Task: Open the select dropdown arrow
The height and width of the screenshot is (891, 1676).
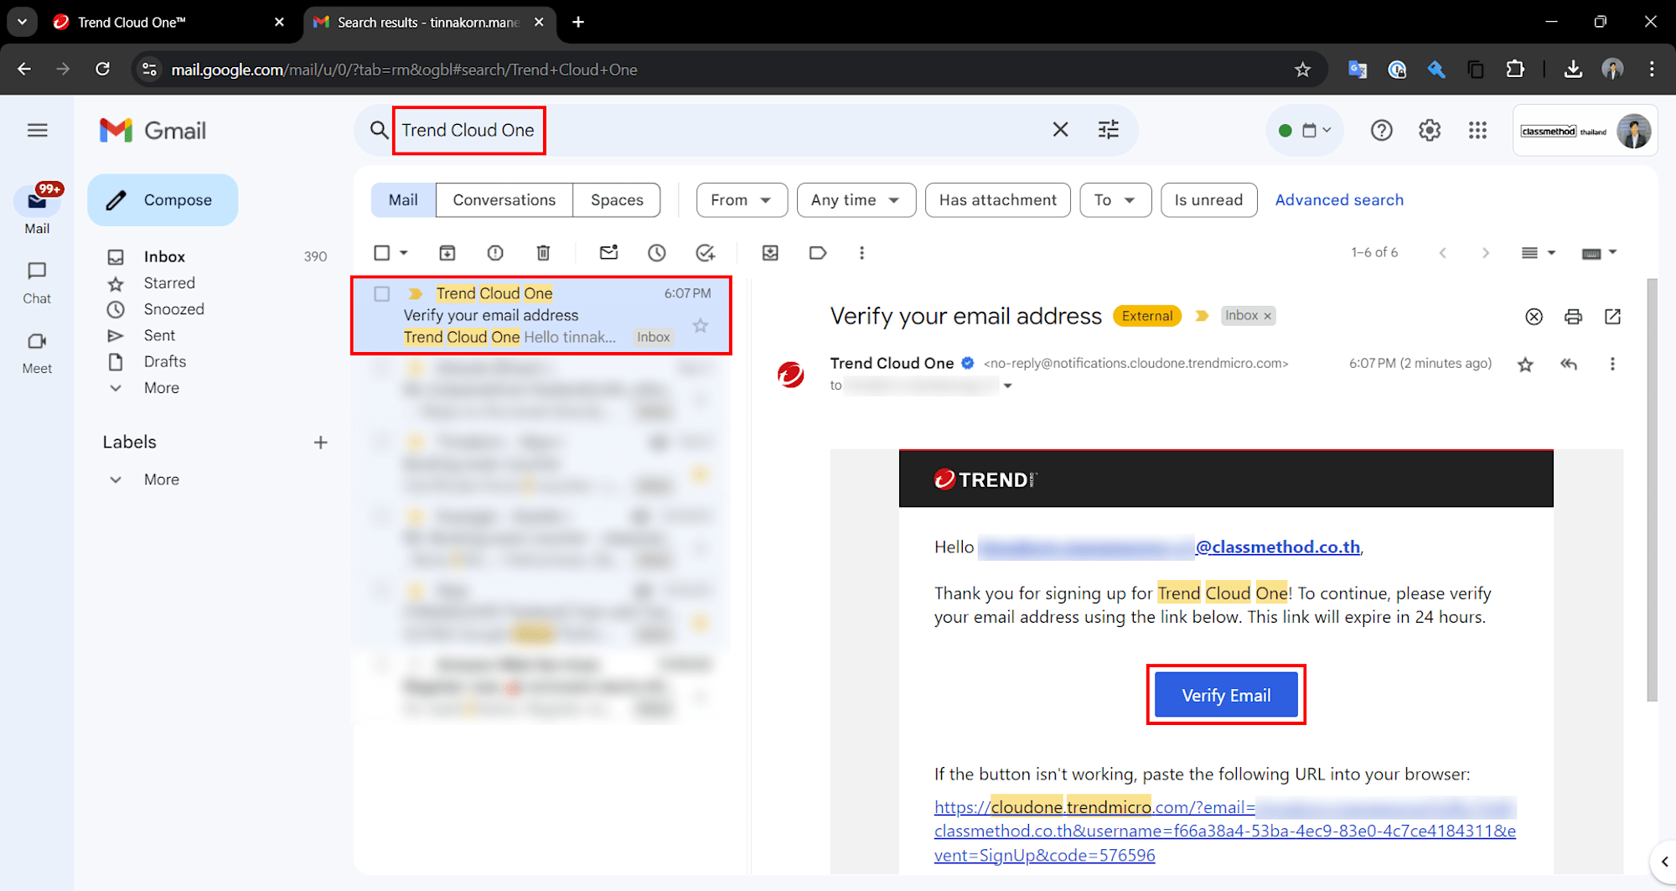Action: coord(404,252)
